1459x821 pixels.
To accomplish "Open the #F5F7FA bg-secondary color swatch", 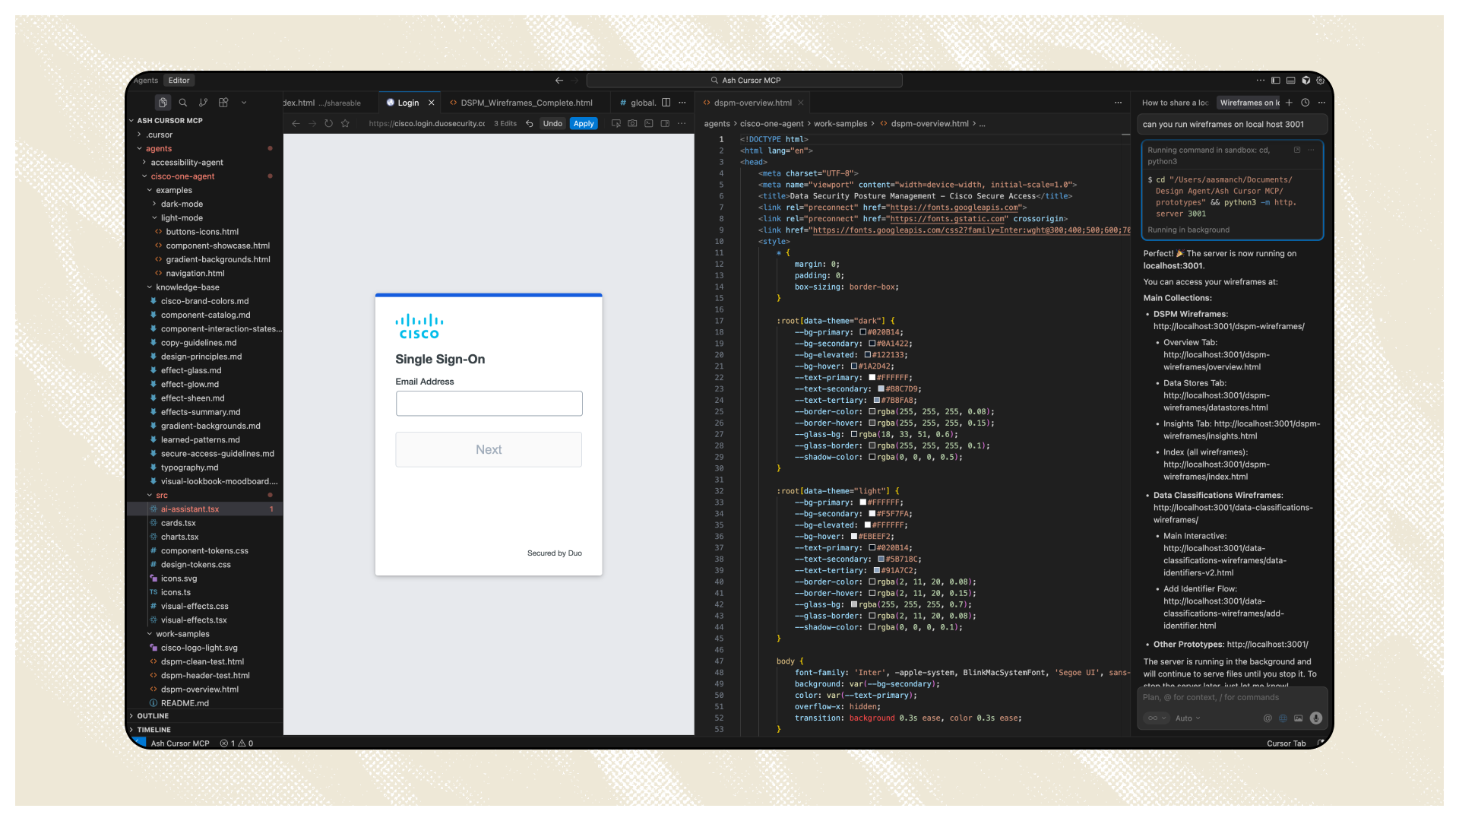I will [x=872, y=514].
